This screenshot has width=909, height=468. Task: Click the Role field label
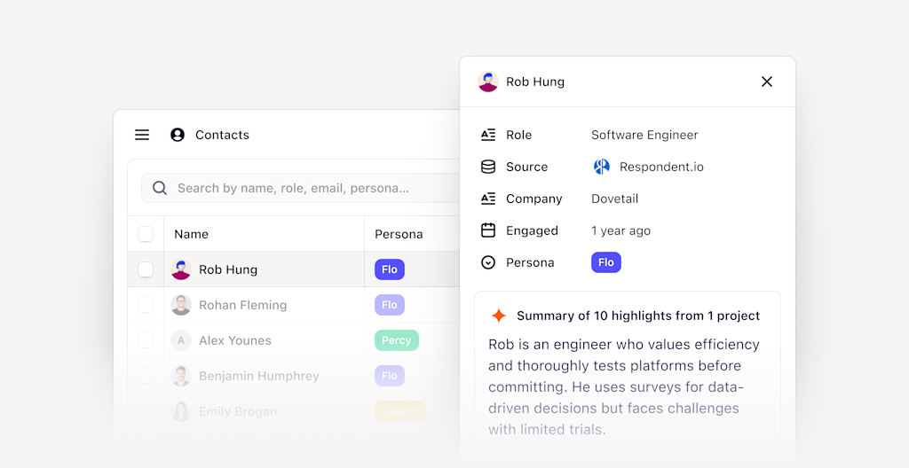518,135
